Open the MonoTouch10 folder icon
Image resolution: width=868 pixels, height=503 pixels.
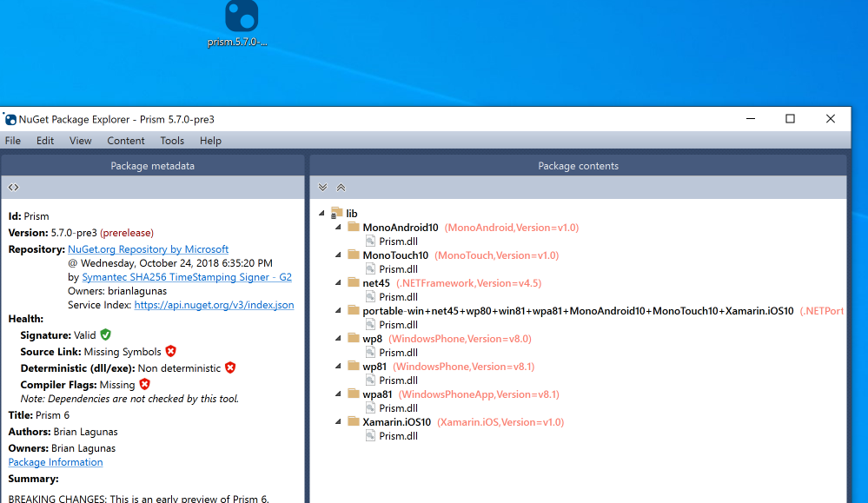353,255
